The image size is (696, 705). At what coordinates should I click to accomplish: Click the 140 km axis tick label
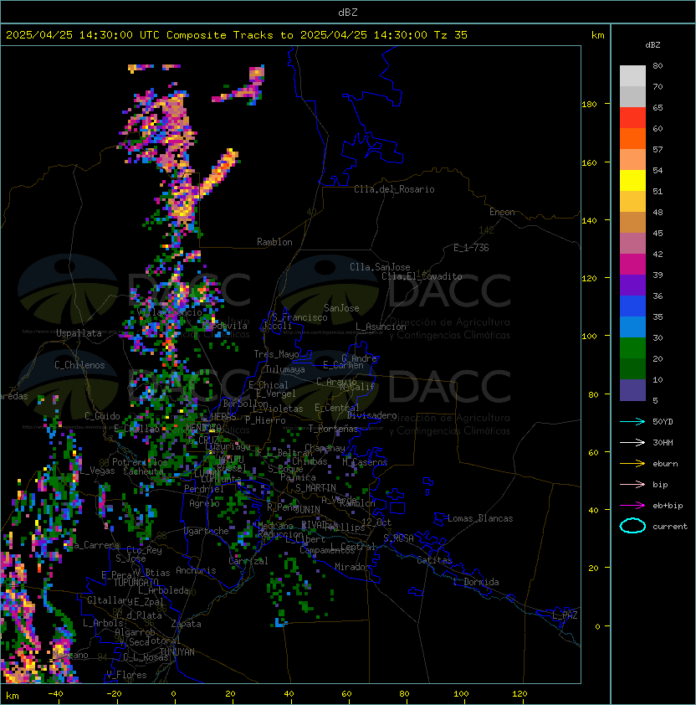589,220
